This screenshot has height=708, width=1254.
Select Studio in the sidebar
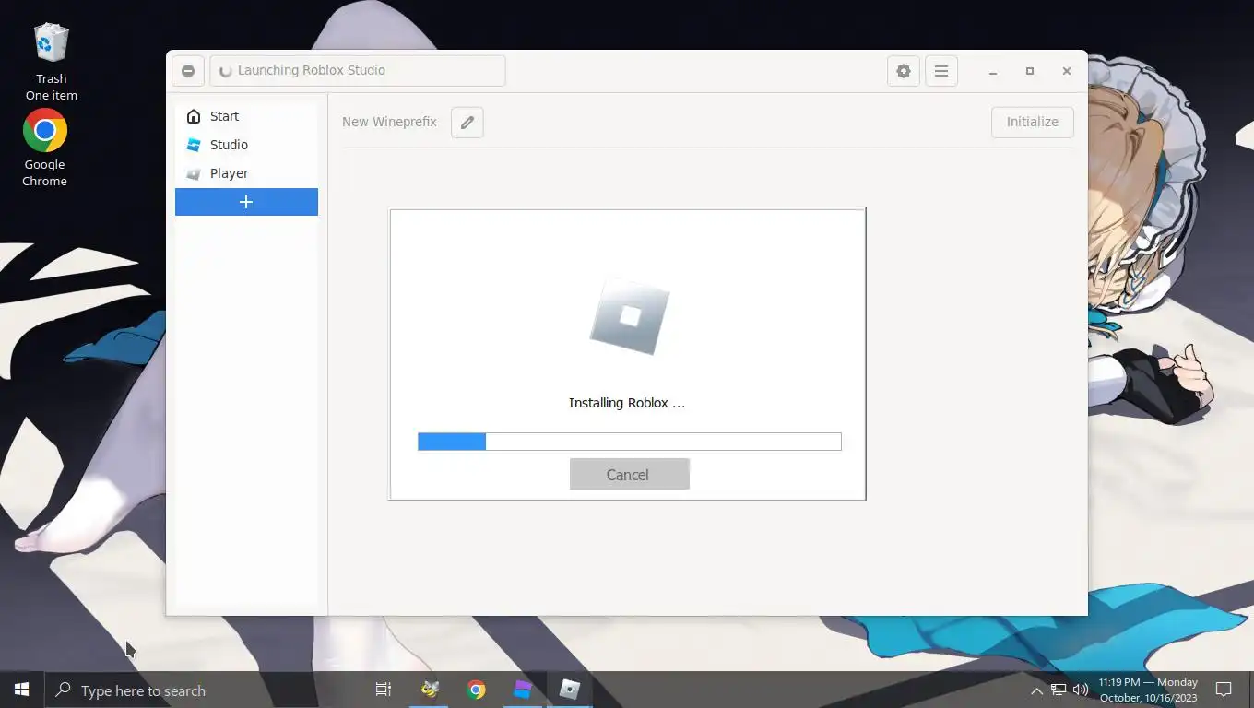click(246, 145)
